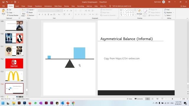189x106 pixels.
Task: Open Illustrator from the taskbar
Action: [19, 103]
